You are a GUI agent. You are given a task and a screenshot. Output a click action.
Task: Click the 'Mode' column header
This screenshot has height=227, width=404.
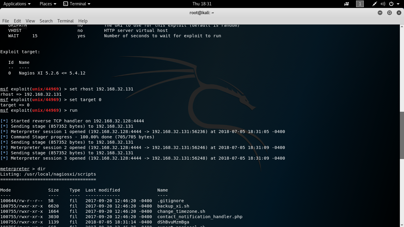click(x=6, y=190)
